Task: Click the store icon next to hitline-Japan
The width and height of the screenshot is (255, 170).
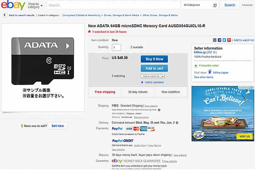Action: point(210,72)
